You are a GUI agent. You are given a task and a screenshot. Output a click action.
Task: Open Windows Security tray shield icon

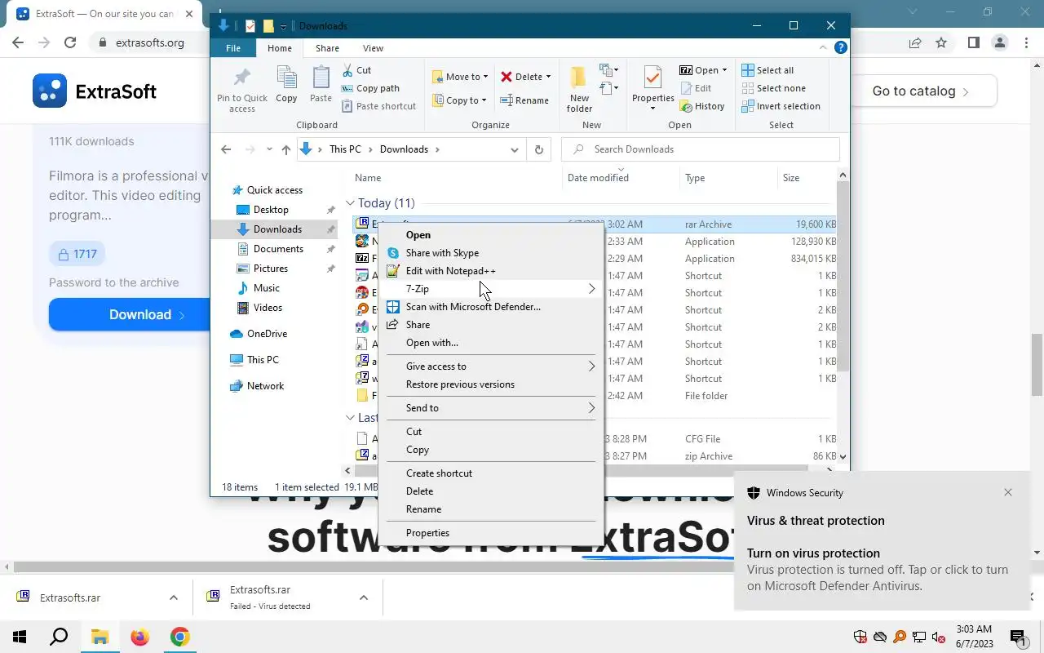click(x=860, y=637)
